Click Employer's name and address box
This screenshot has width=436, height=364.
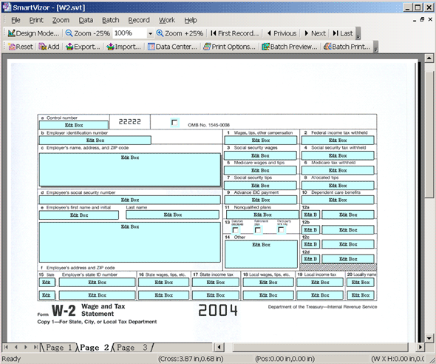click(130, 169)
